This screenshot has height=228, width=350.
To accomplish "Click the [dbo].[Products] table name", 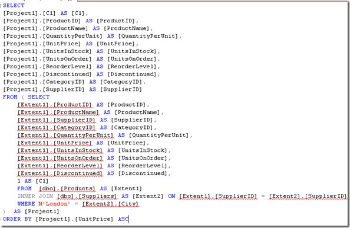I will (67, 189).
